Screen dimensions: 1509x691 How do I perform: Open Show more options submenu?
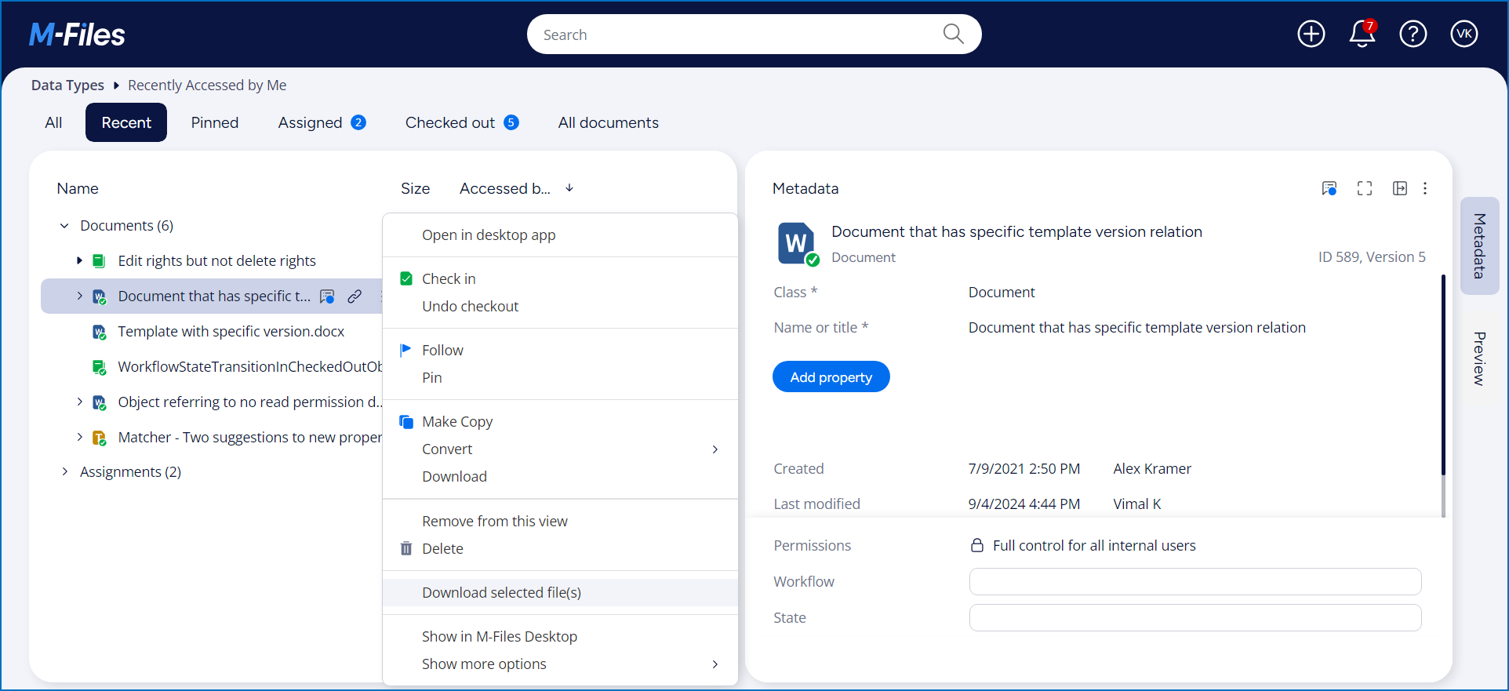pos(560,664)
